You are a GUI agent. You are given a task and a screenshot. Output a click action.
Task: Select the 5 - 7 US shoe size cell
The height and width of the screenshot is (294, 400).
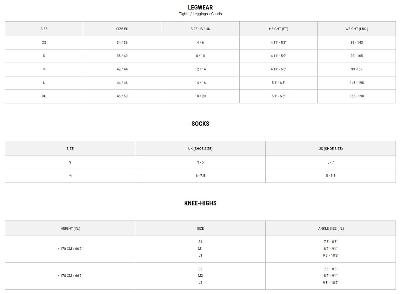(x=331, y=162)
